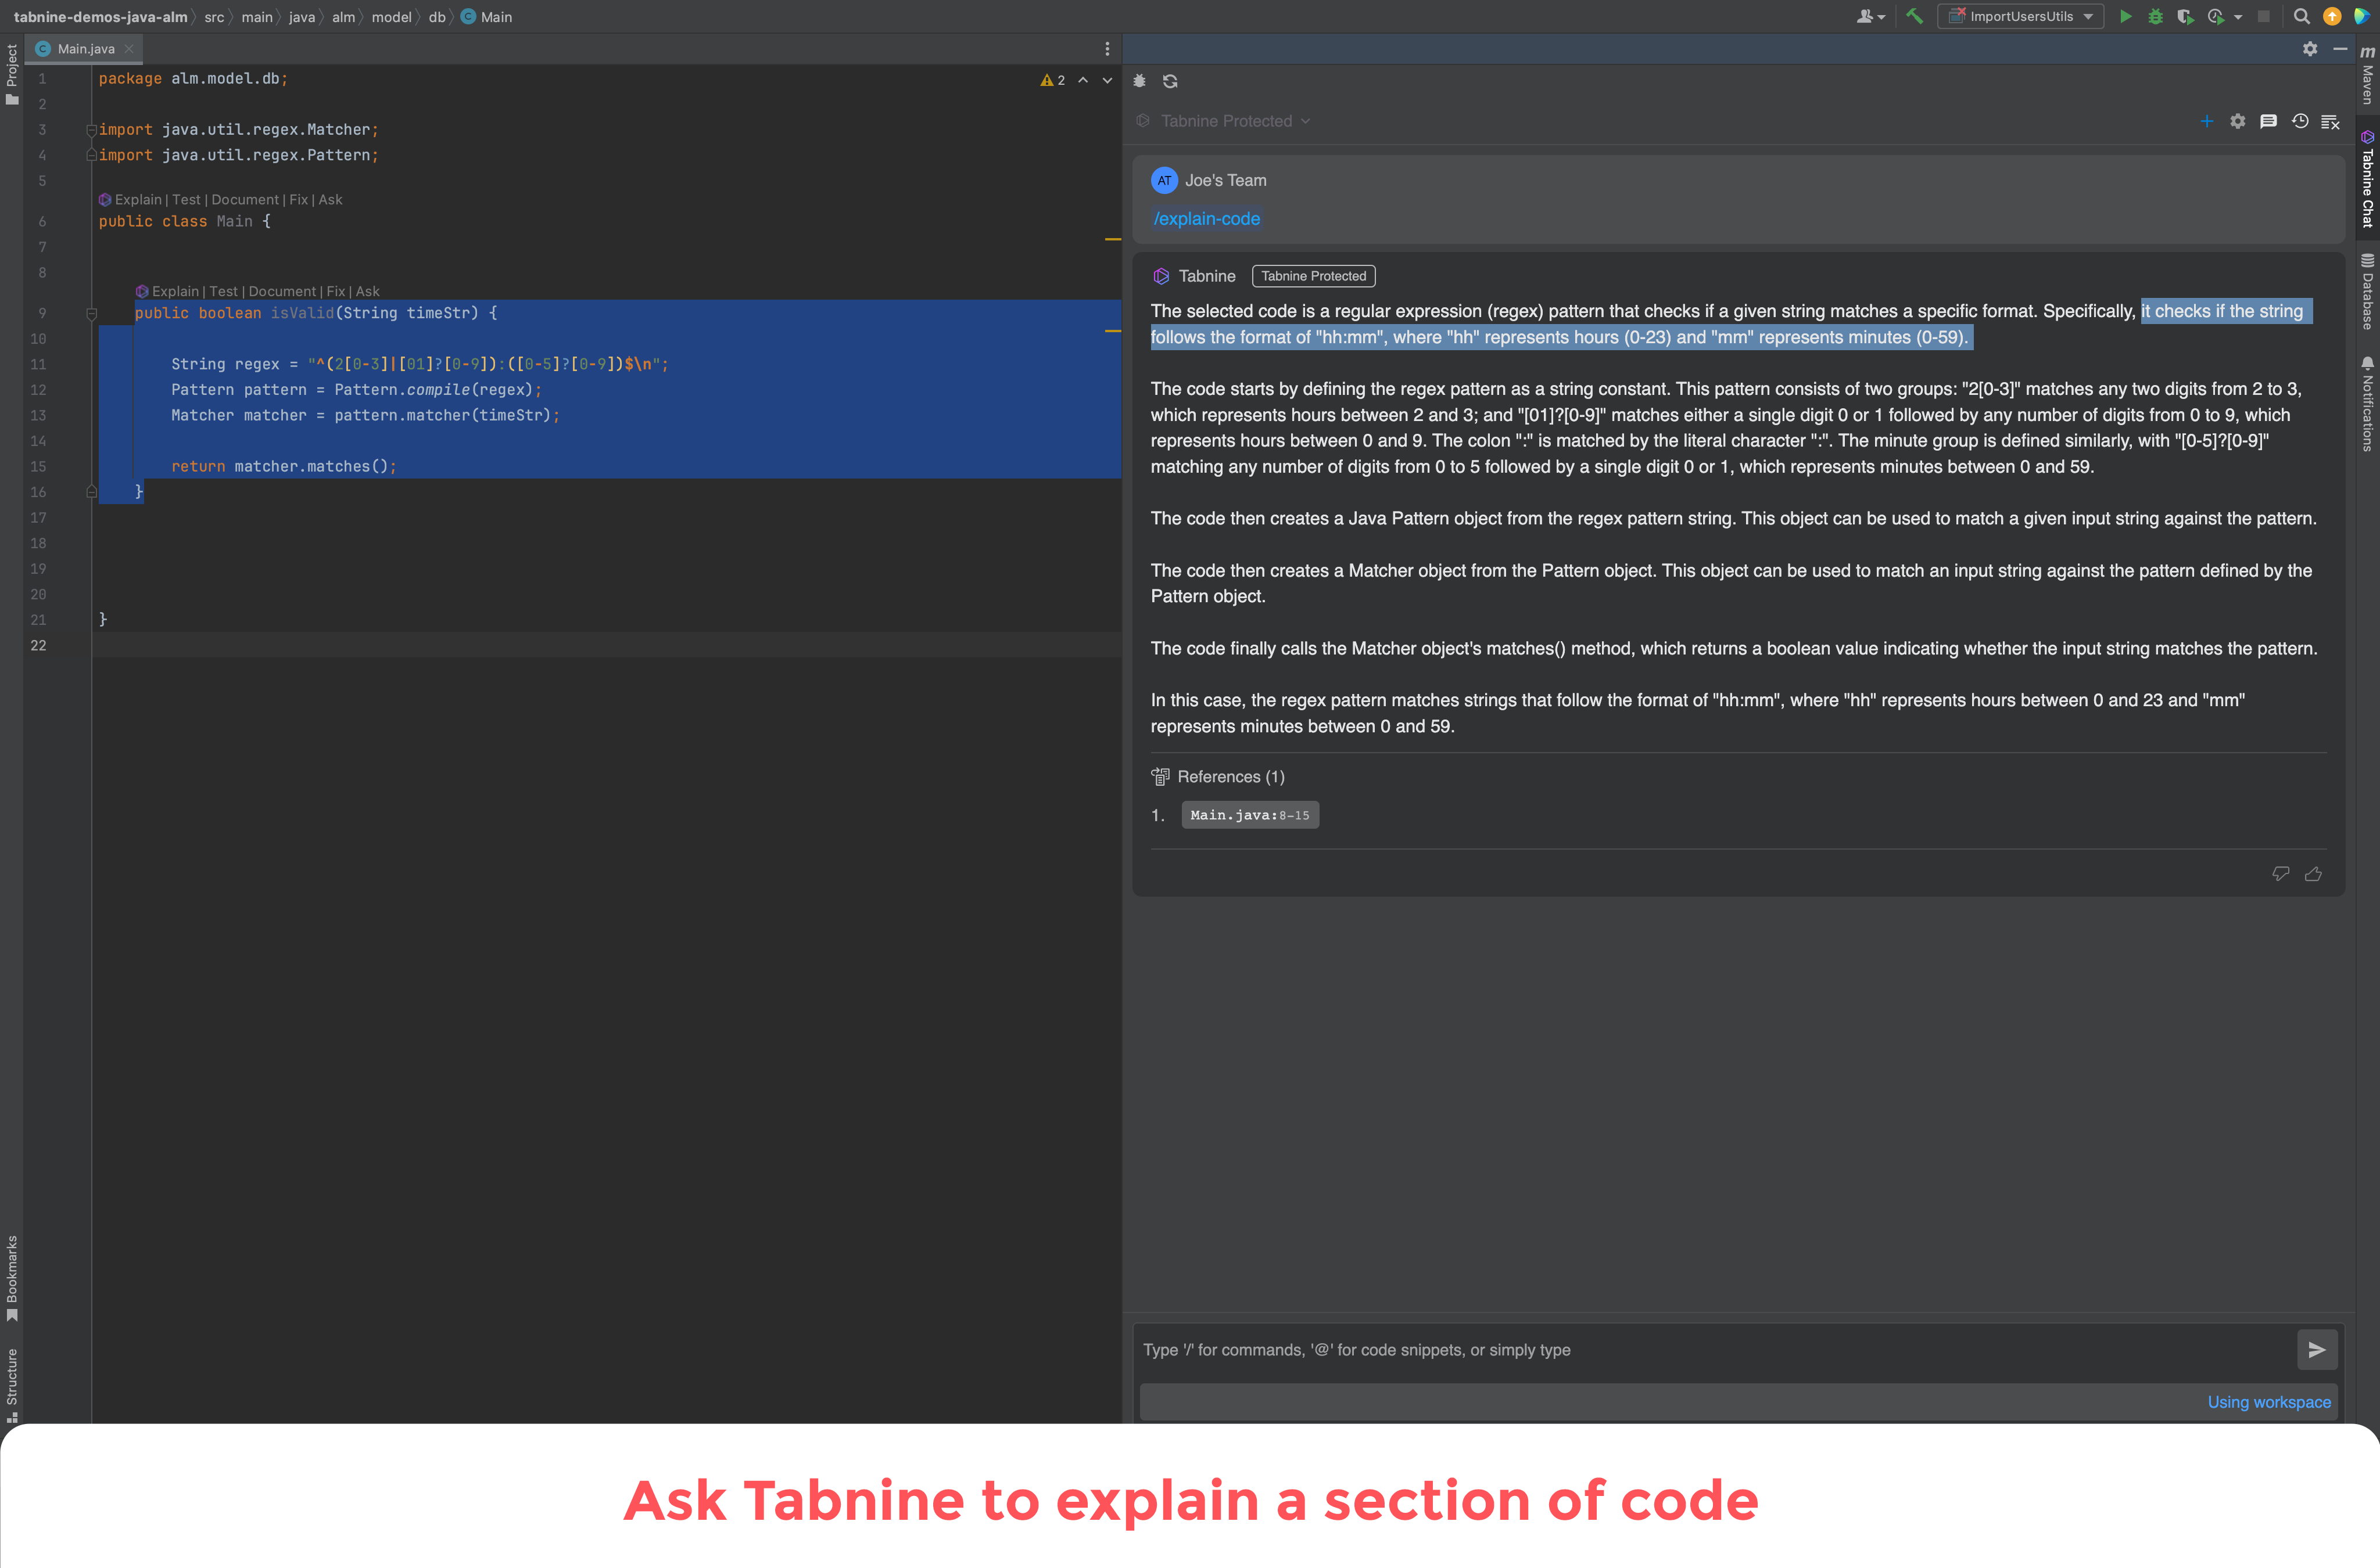
Task: Click Explain above the isValid method
Action: coord(174,292)
